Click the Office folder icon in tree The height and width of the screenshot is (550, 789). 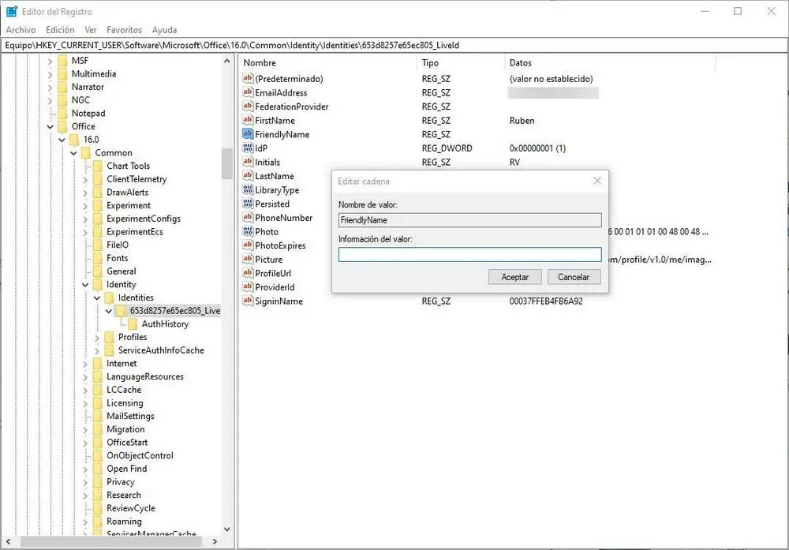[x=63, y=126]
